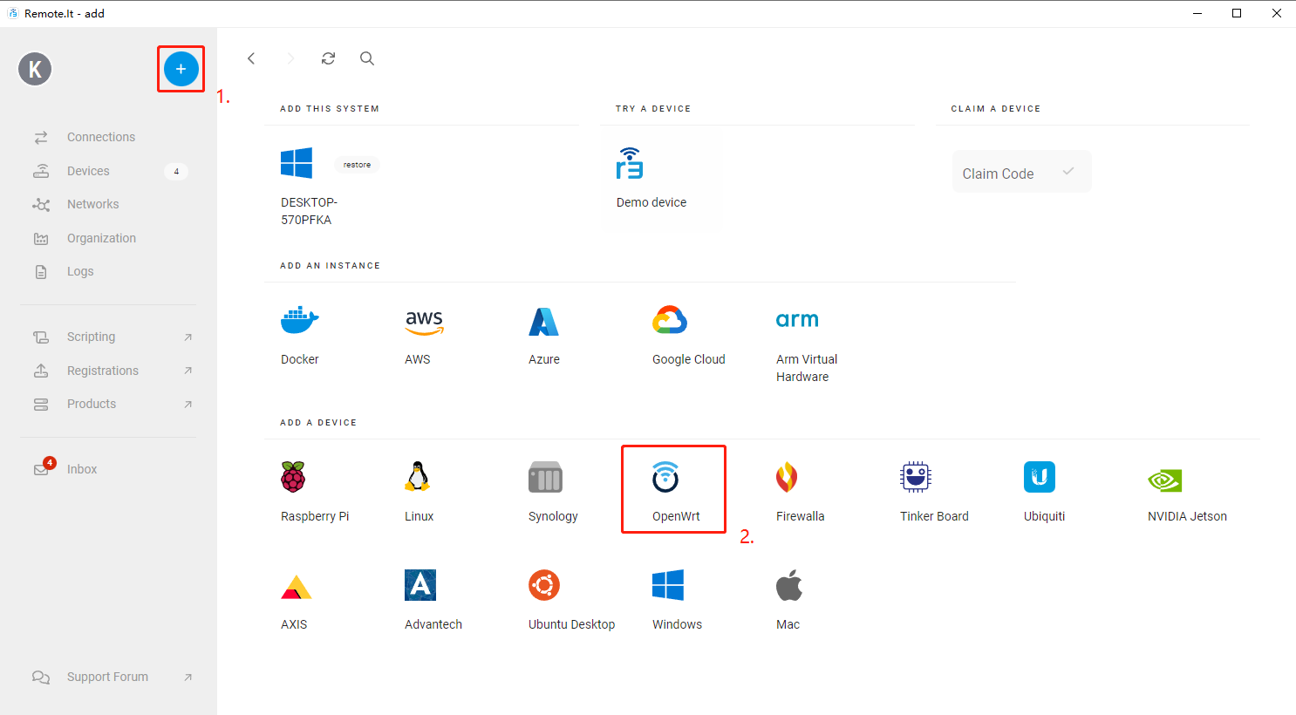The image size is (1296, 715).
Task: Select the Synology icon
Action: tap(545, 477)
